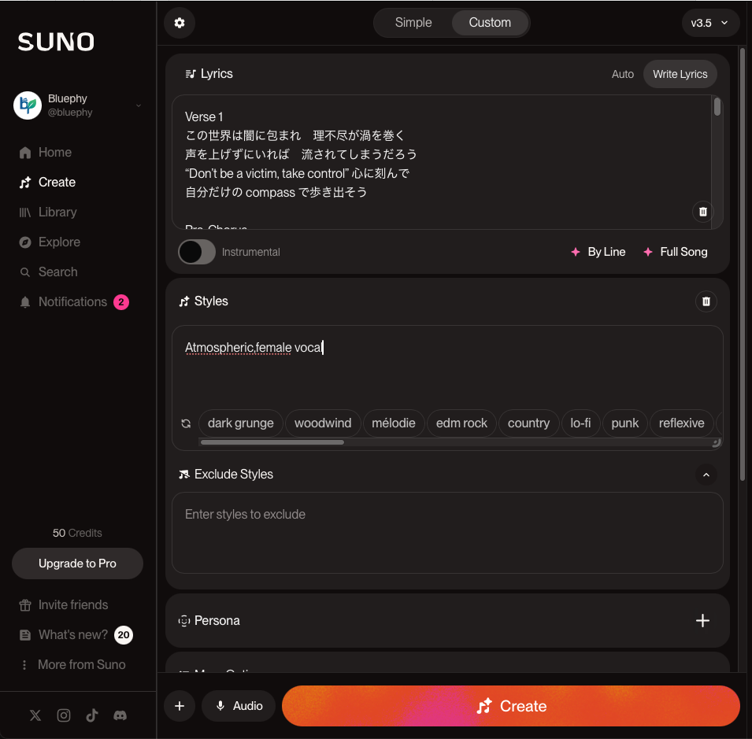The height and width of the screenshot is (739, 752).
Task: Click Upgrade to Pro button
Action: [77, 563]
